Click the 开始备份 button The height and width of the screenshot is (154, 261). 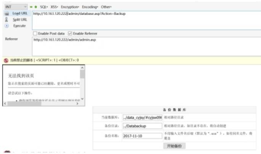pyautogui.click(x=174, y=146)
